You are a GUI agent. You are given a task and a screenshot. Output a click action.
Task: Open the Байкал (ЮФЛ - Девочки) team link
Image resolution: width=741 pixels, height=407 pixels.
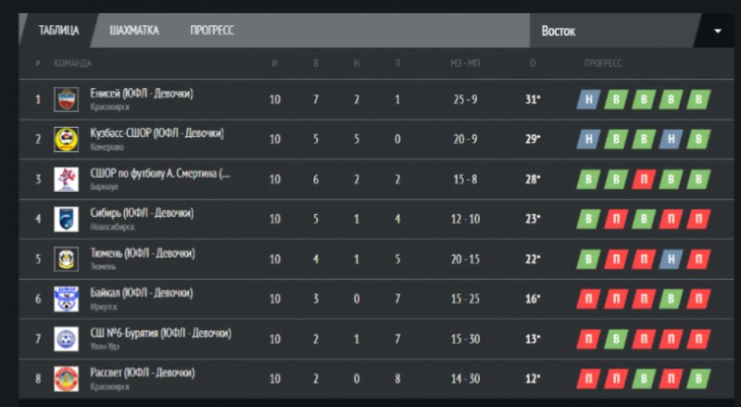(x=142, y=293)
